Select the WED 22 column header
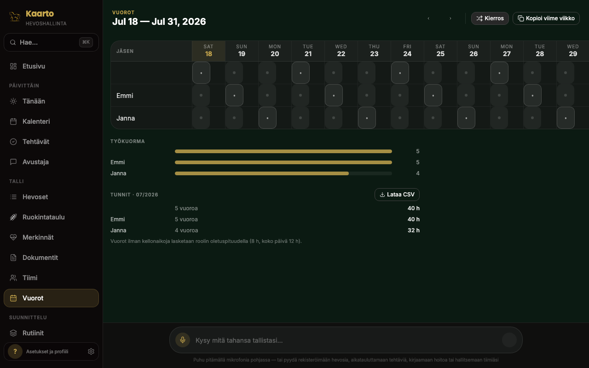This screenshot has width=589, height=368. (341, 51)
